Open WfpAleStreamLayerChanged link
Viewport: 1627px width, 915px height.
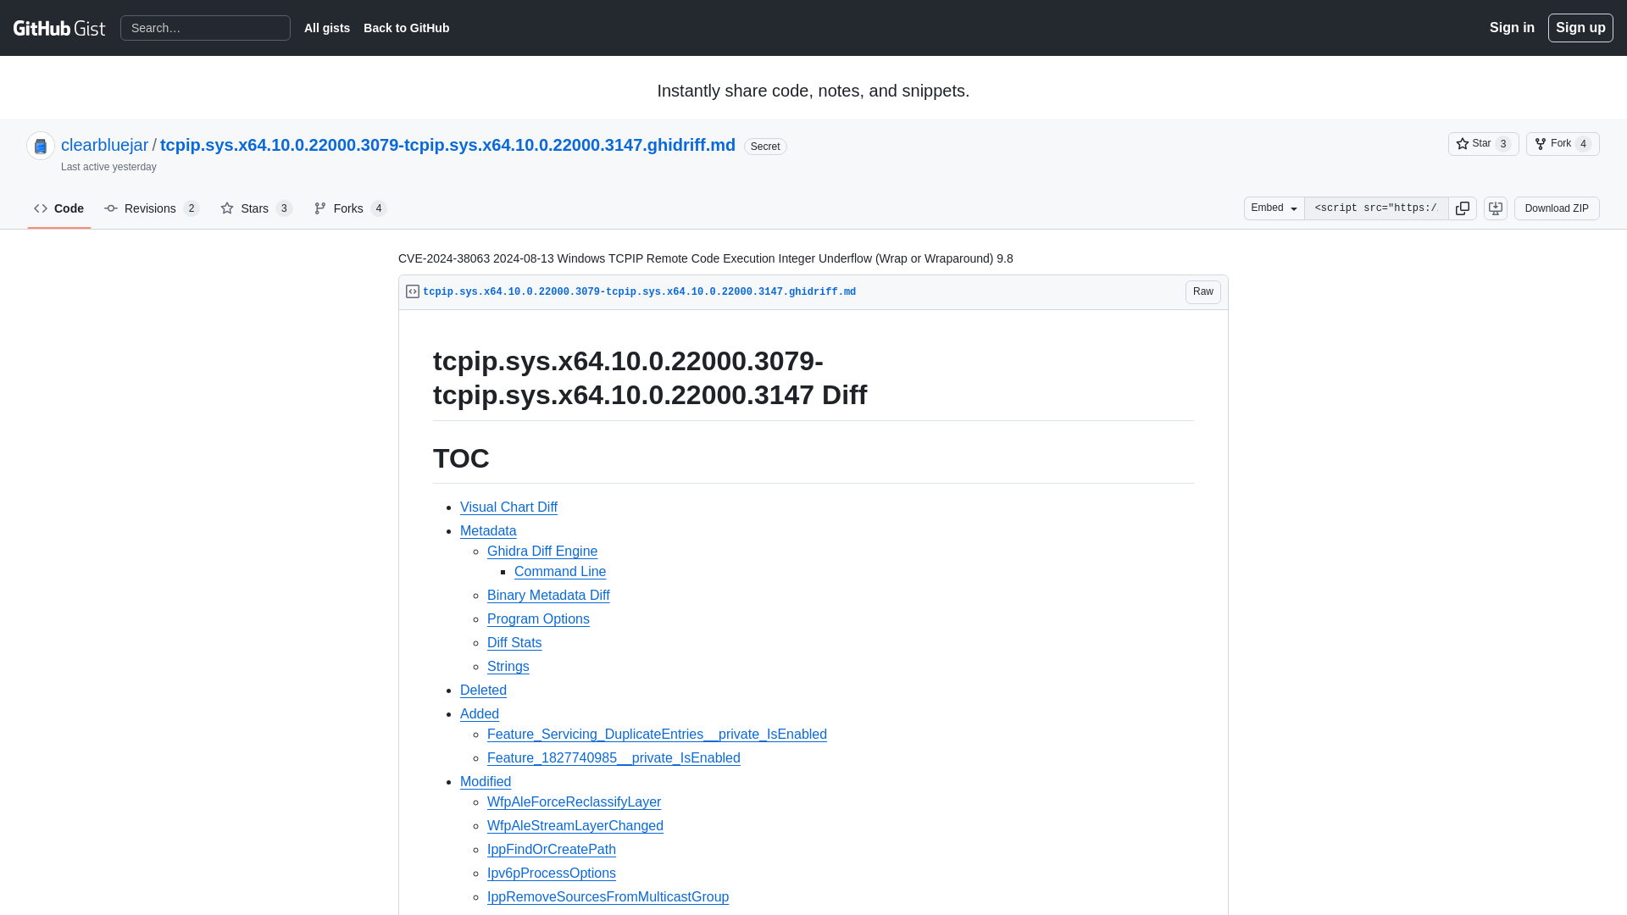point(575,825)
